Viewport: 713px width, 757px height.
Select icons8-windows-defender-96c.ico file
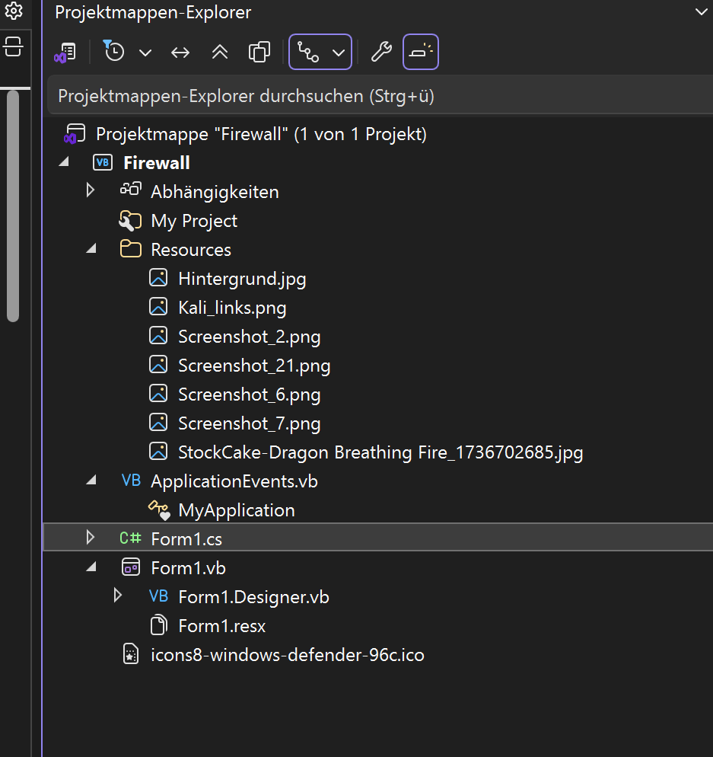click(x=288, y=655)
